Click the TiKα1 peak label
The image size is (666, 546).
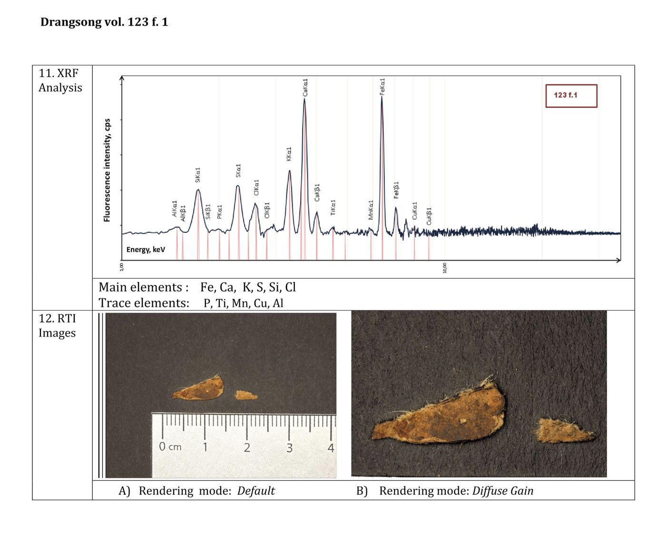point(333,207)
